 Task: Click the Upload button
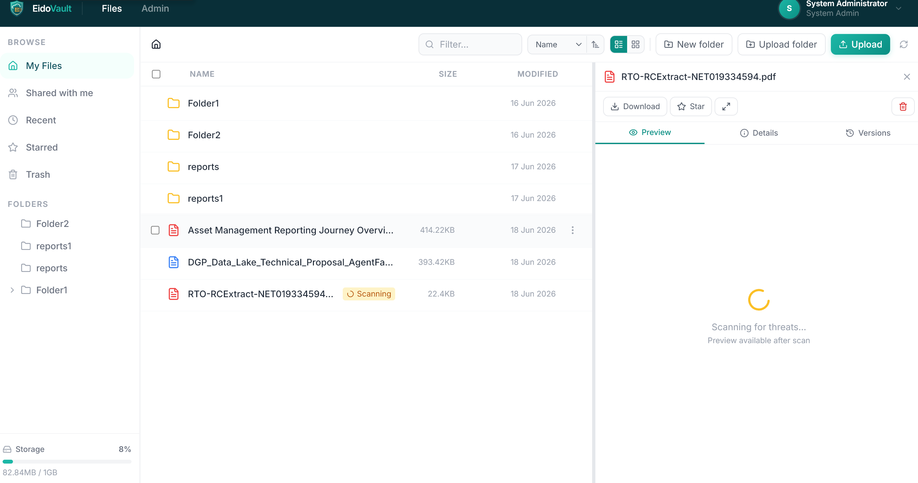860,44
